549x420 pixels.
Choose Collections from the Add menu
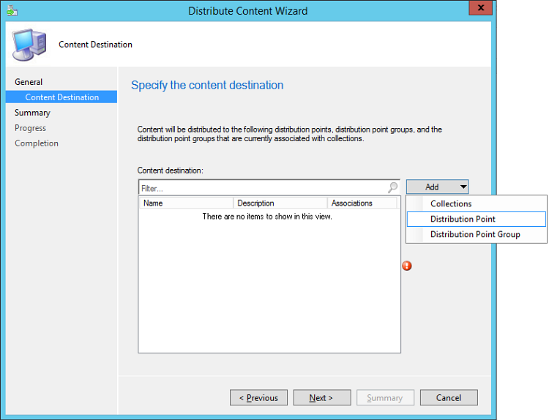[451, 203]
